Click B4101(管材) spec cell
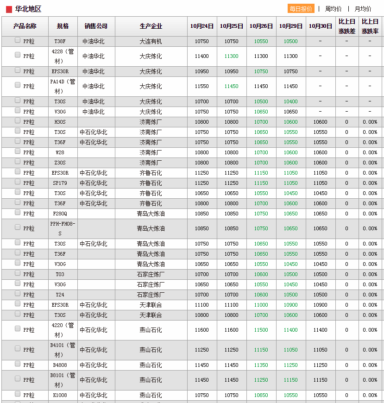This screenshot has height=403, width=384. click(63, 350)
